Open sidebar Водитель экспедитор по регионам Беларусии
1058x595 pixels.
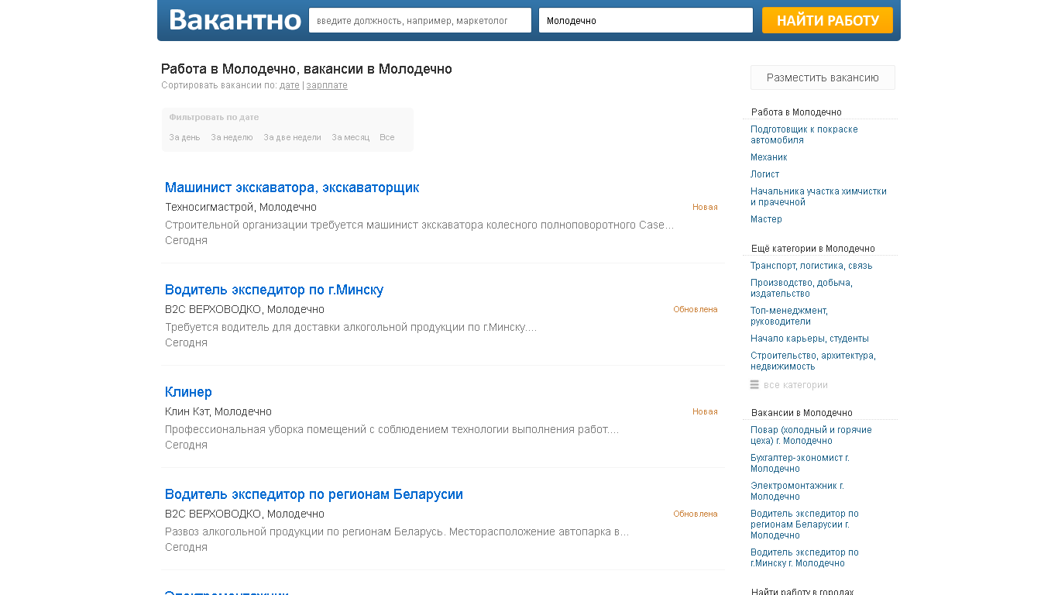tap(804, 524)
